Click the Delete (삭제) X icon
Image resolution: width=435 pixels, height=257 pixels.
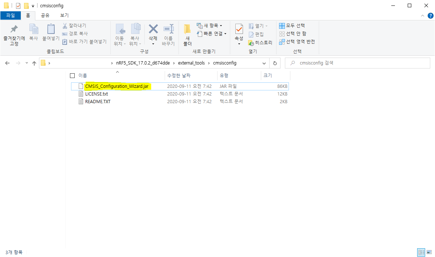[153, 29]
